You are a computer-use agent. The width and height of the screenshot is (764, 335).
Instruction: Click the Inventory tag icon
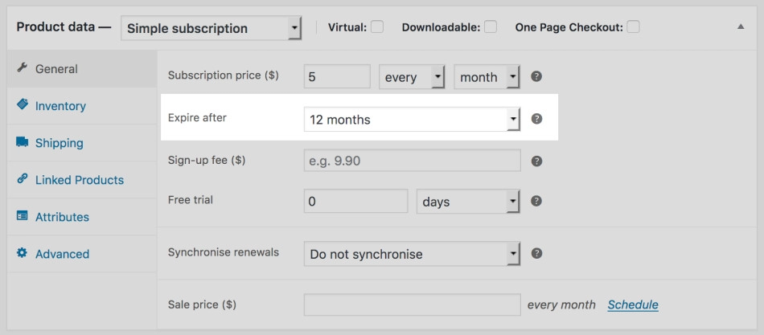click(x=23, y=104)
